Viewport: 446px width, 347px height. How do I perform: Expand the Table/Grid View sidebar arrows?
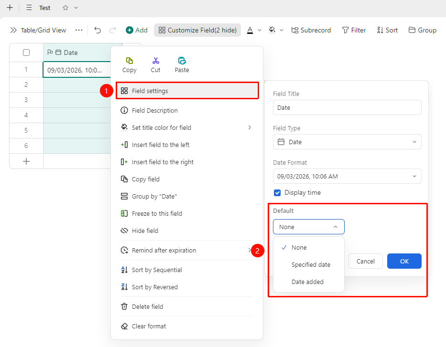[x=13, y=30]
